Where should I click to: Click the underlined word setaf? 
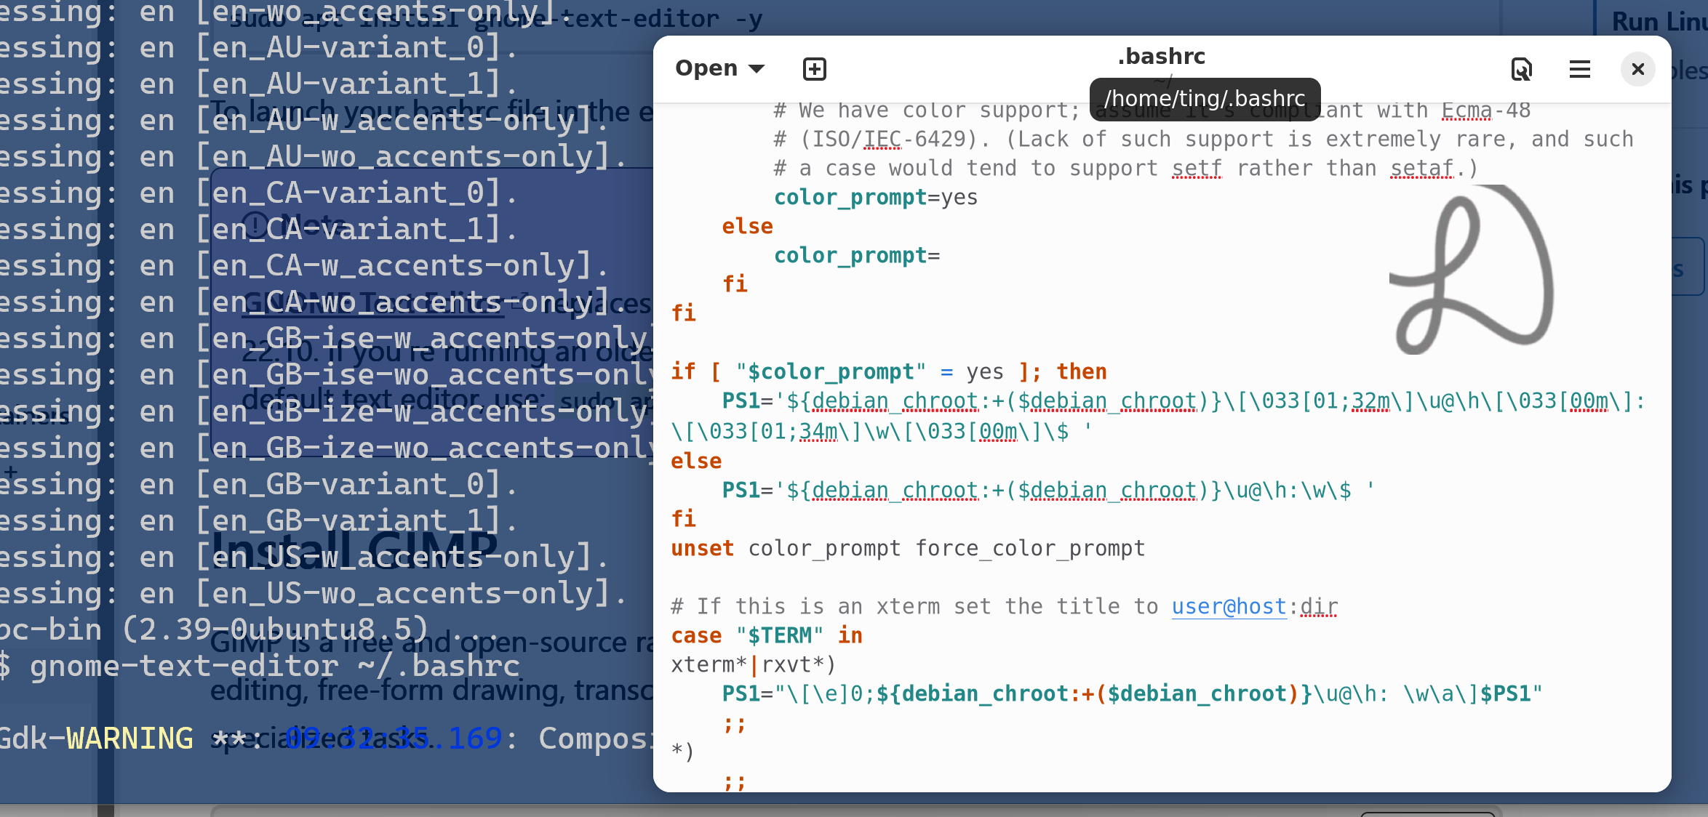(x=1421, y=169)
